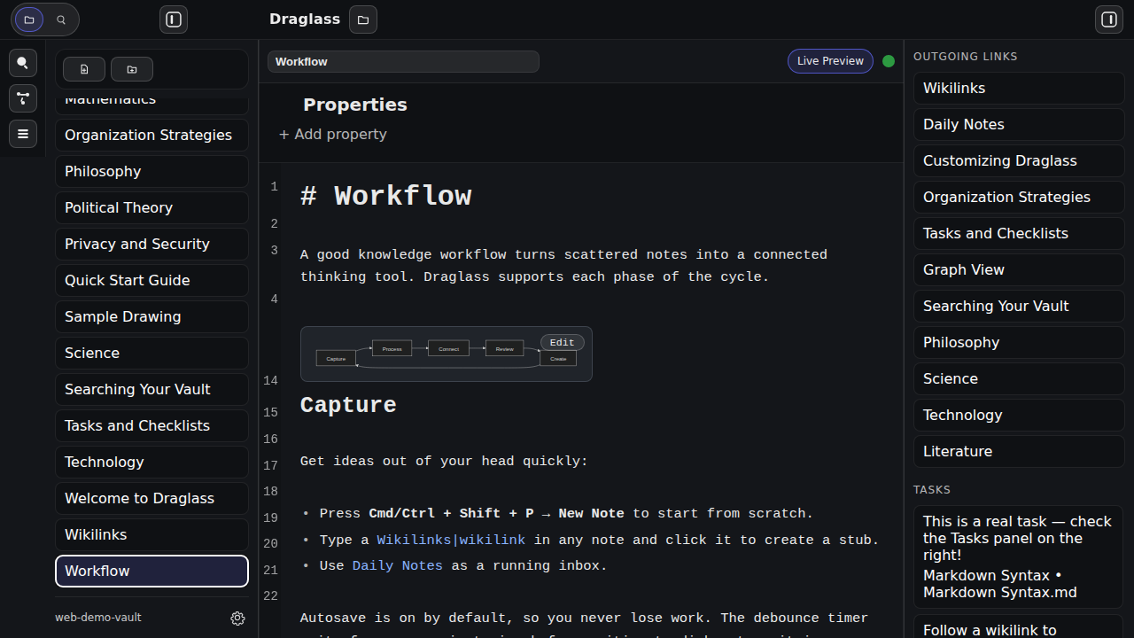This screenshot has width=1134, height=638.
Task: Open Privacy and Security note
Action: 151,244
